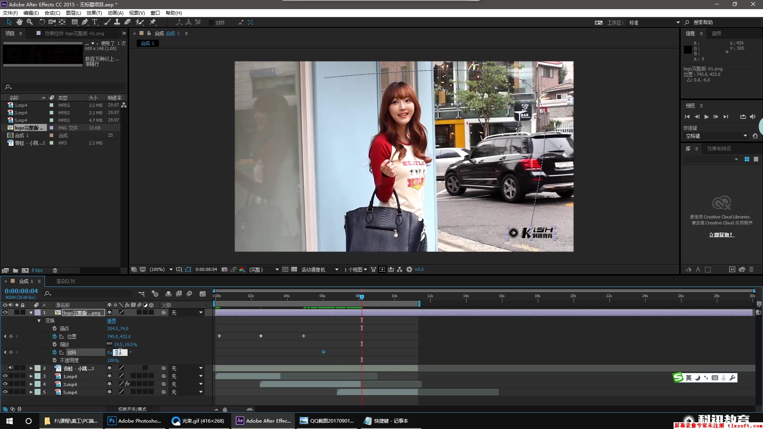Click reset exposure icon in viewer
The width and height of the screenshot is (763, 429).
click(409, 269)
